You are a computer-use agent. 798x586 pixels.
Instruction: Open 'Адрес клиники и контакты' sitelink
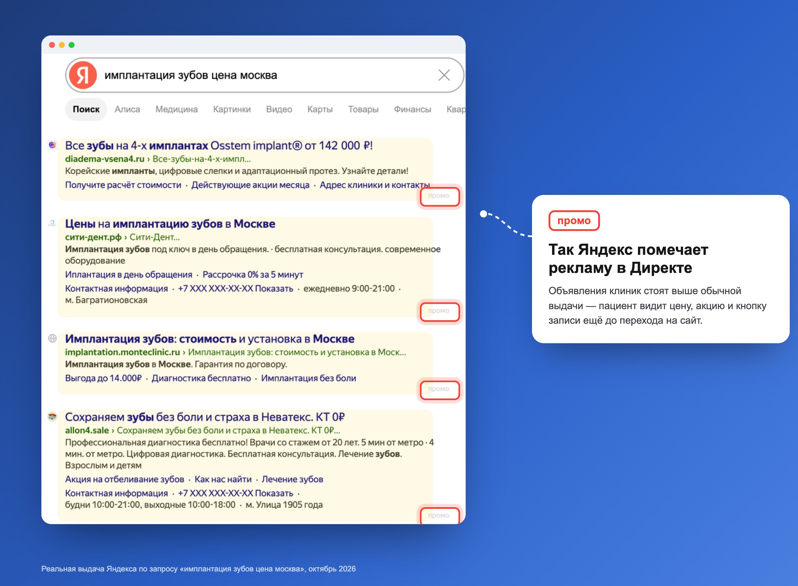(375, 185)
